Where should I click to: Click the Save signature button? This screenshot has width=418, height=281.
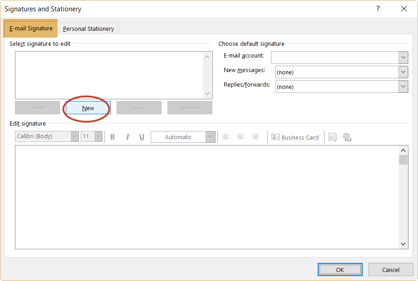139,108
